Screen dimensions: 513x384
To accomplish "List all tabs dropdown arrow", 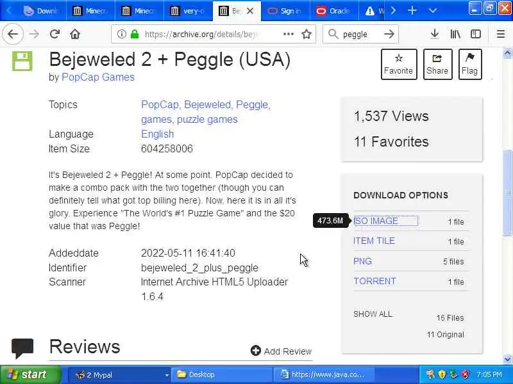I will click(x=432, y=11).
